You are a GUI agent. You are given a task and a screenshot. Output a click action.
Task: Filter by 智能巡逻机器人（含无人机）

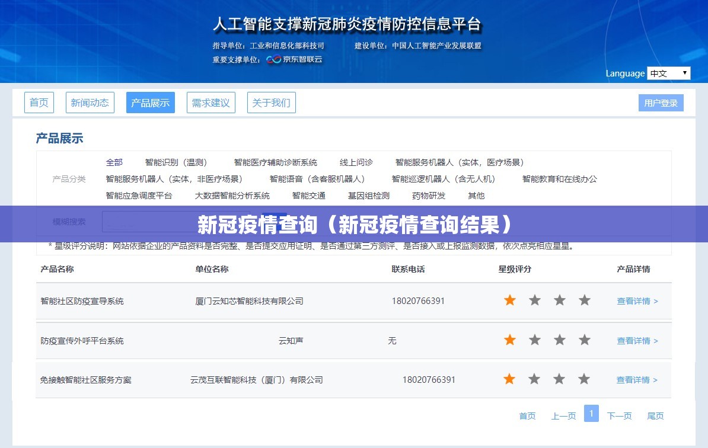click(444, 179)
